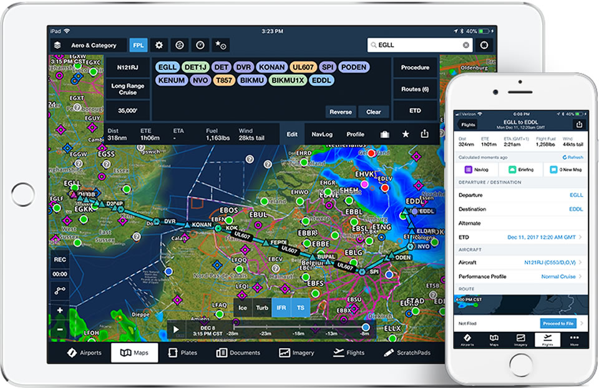Tap the globe icon in iPad toolbar
Image resolution: width=599 pixels, height=388 pixels.
(x=180, y=45)
